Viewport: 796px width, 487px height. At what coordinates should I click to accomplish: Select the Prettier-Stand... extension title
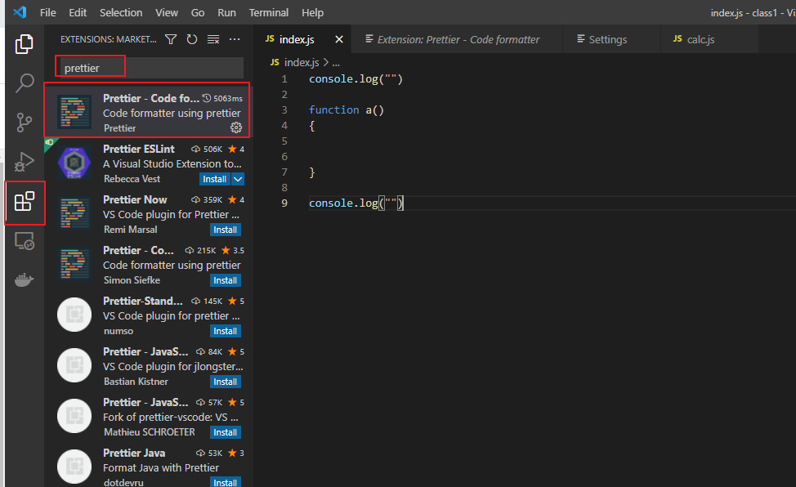(143, 302)
